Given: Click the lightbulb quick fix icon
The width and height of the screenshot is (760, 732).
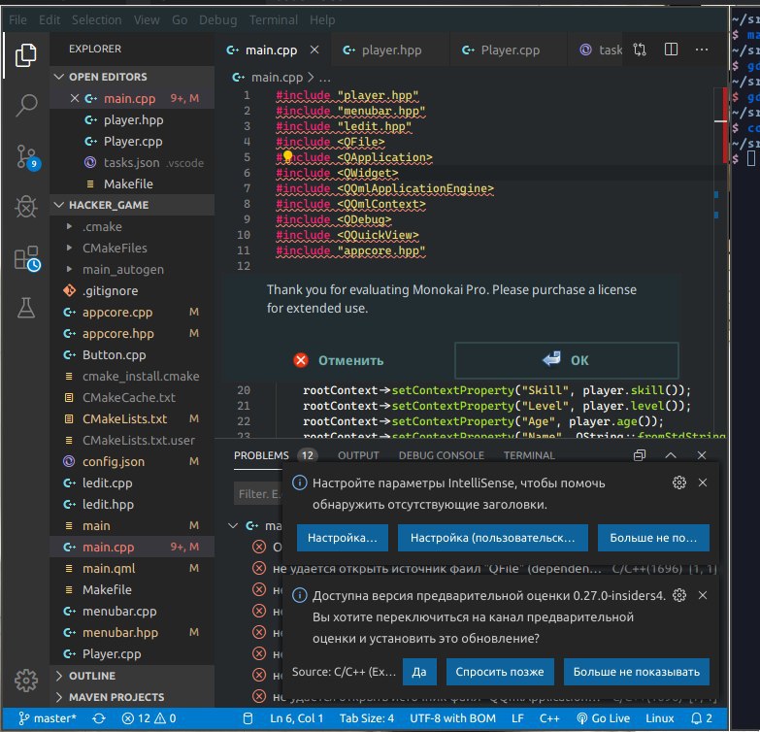Looking at the screenshot, I should (x=288, y=156).
